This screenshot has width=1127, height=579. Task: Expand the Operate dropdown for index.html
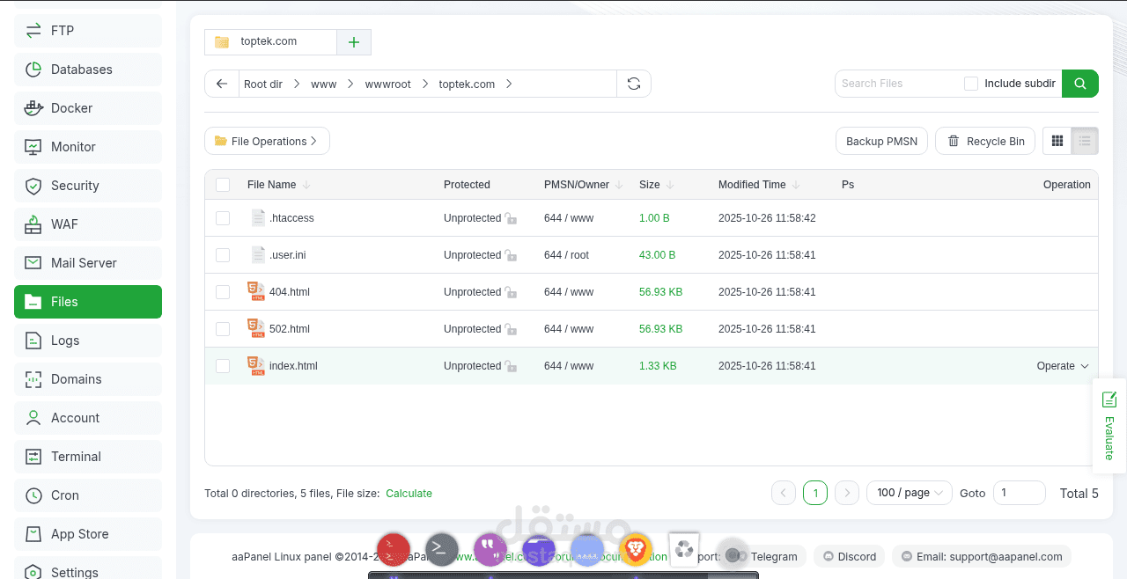[1063, 366]
